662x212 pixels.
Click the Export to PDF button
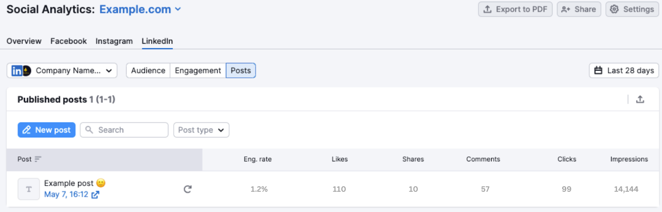[x=515, y=9]
